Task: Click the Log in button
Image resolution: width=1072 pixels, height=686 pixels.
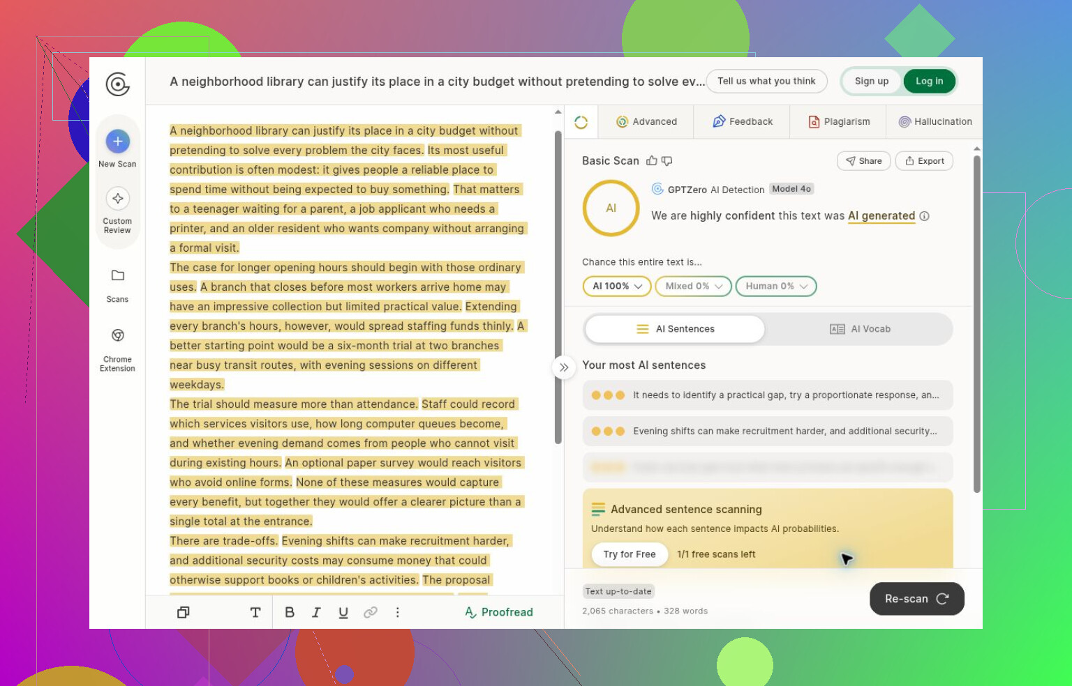Action: tap(929, 81)
